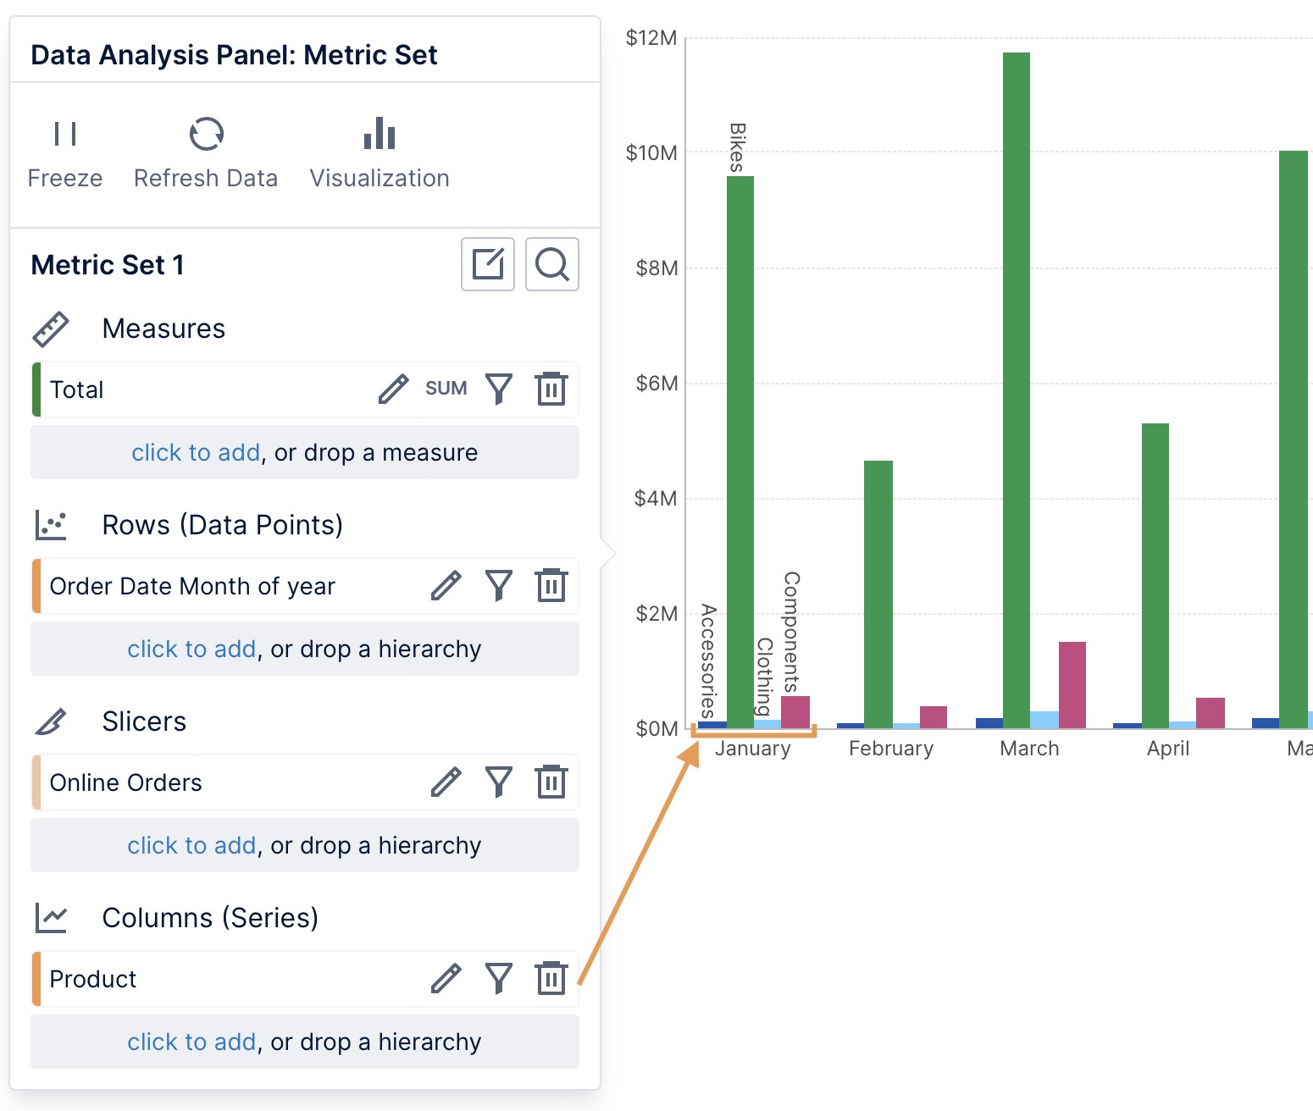Viewport: 1313px width, 1111px height.
Task: Open the search icon for Metric Set 1
Action: point(551,264)
